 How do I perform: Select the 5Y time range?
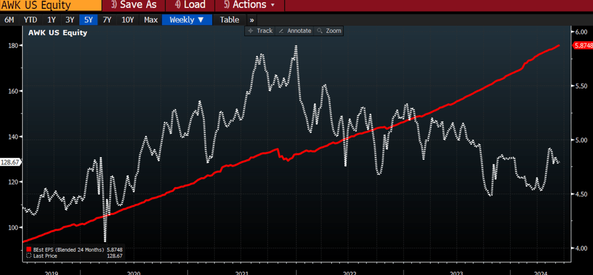tap(88, 20)
